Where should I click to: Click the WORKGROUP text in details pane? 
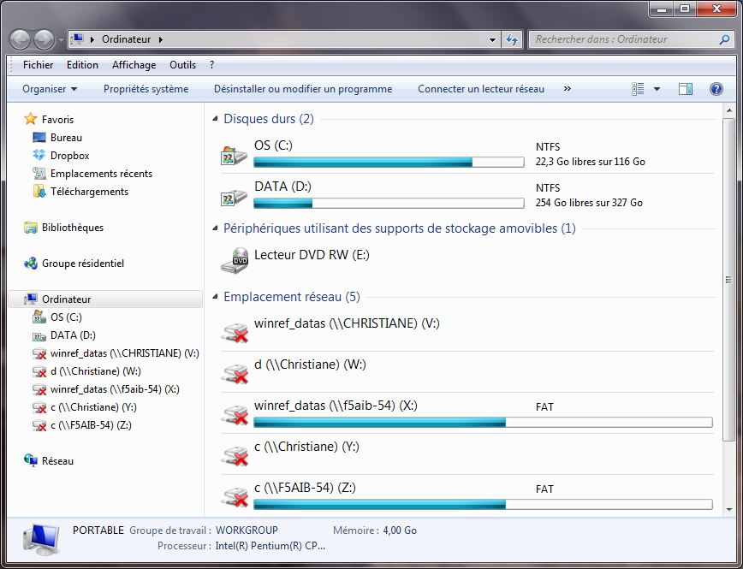tap(247, 530)
